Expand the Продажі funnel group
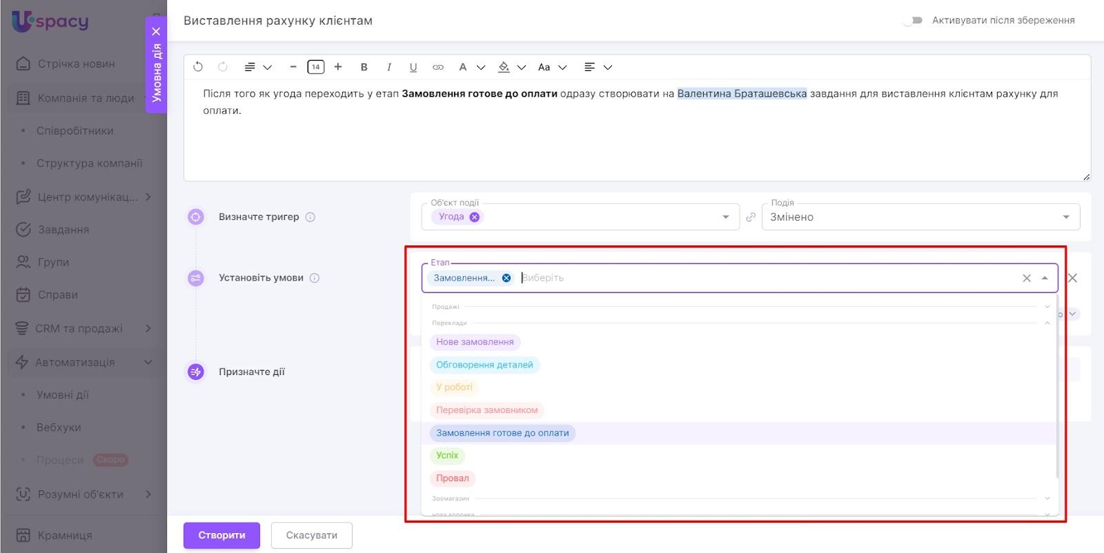 point(1047,307)
